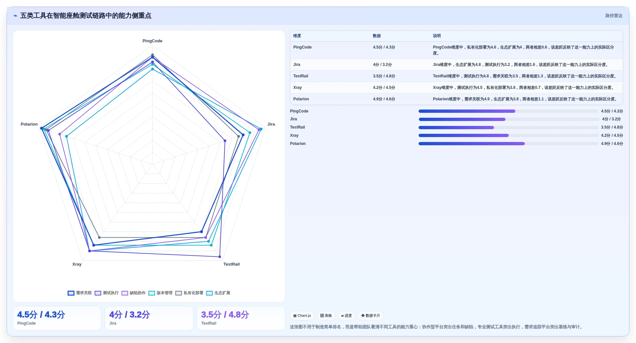Click the 4.2分 / 4.5分 value after Xray's bar
The width and height of the screenshot is (636, 343).
pyautogui.click(x=612, y=135)
